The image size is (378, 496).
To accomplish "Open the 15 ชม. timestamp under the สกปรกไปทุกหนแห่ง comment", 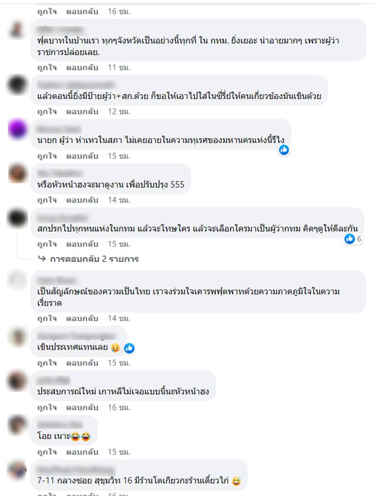I will tap(119, 244).
